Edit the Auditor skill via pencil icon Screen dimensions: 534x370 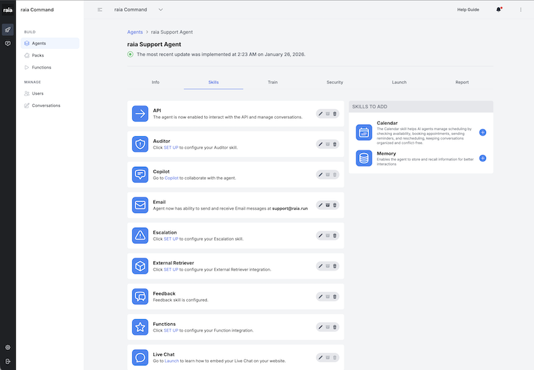320,144
